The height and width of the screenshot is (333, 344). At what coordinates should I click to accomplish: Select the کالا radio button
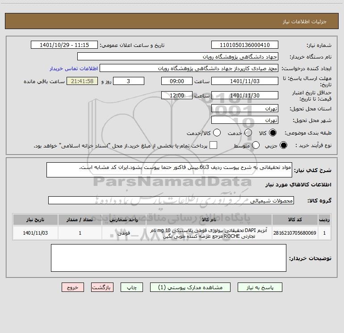tap(273, 133)
